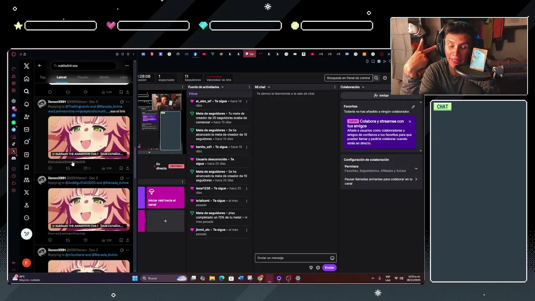Click the dashboard search magnifier button
The image size is (535, 301).
tap(376, 78)
